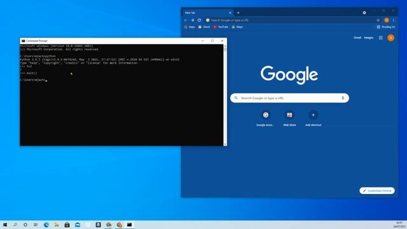Open Mail app from taskbar

(78, 225)
